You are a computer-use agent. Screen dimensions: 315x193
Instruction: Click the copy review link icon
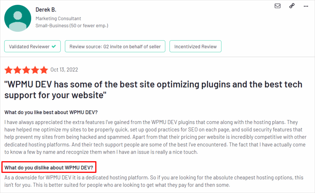coord(292,5)
